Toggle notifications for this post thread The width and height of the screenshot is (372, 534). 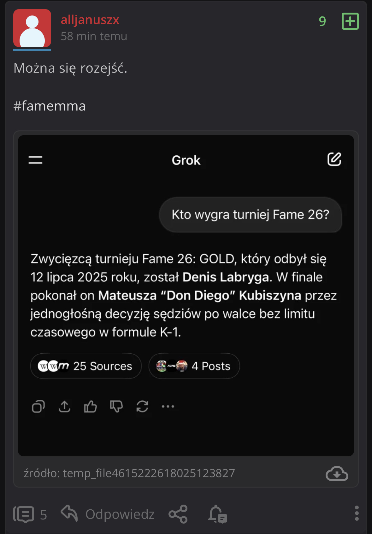tap(218, 514)
